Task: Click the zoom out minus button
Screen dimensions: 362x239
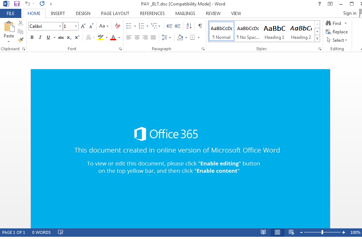Action: (x=301, y=232)
